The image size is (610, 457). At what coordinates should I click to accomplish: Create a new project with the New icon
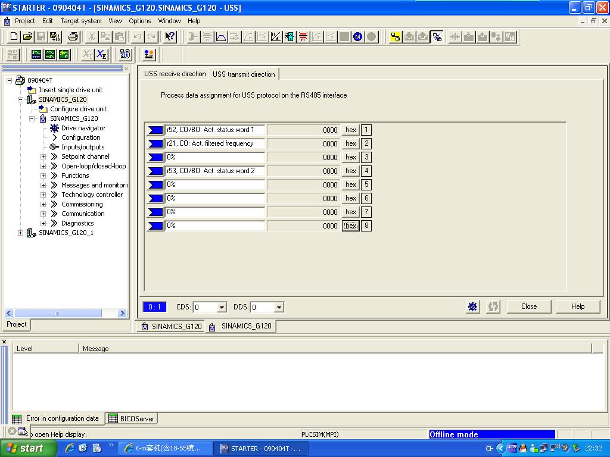tap(14, 37)
